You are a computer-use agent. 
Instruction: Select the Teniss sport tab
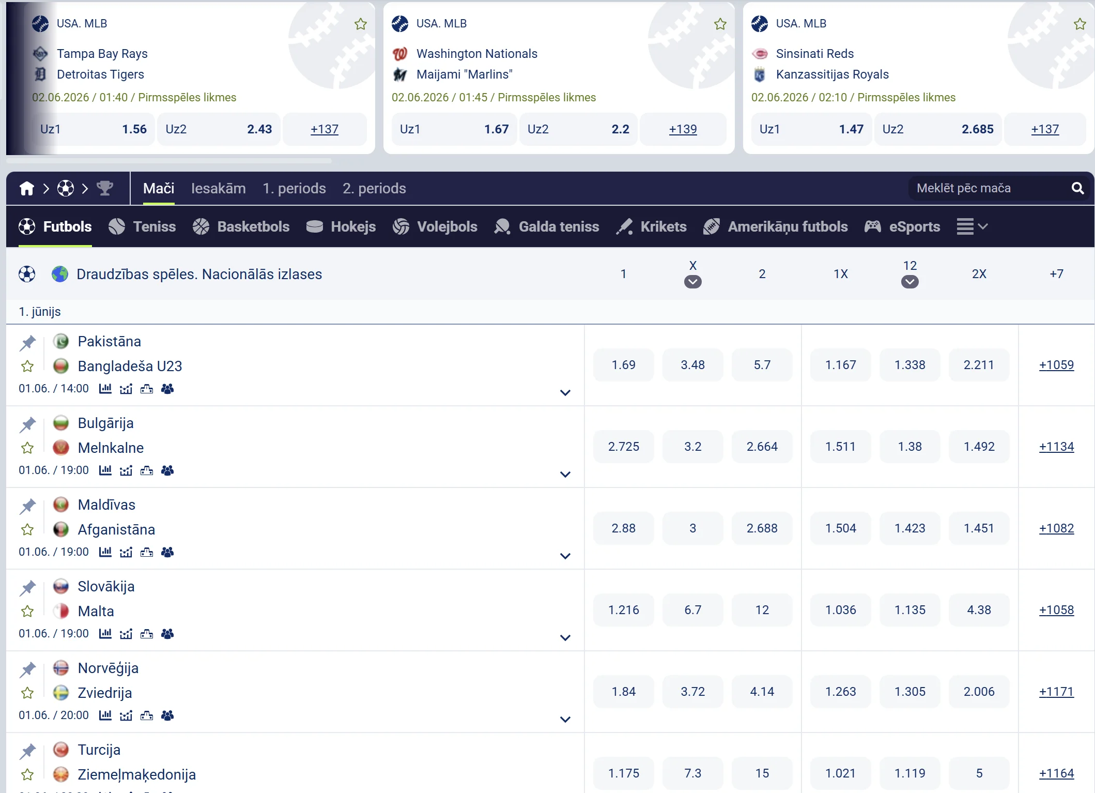(x=142, y=226)
